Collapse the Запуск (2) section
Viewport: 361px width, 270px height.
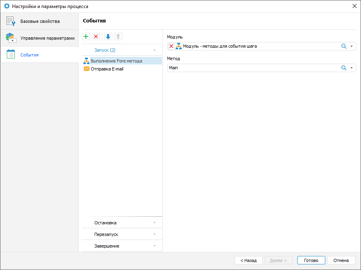coord(154,50)
